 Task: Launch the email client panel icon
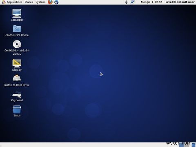(x=56, y=2)
